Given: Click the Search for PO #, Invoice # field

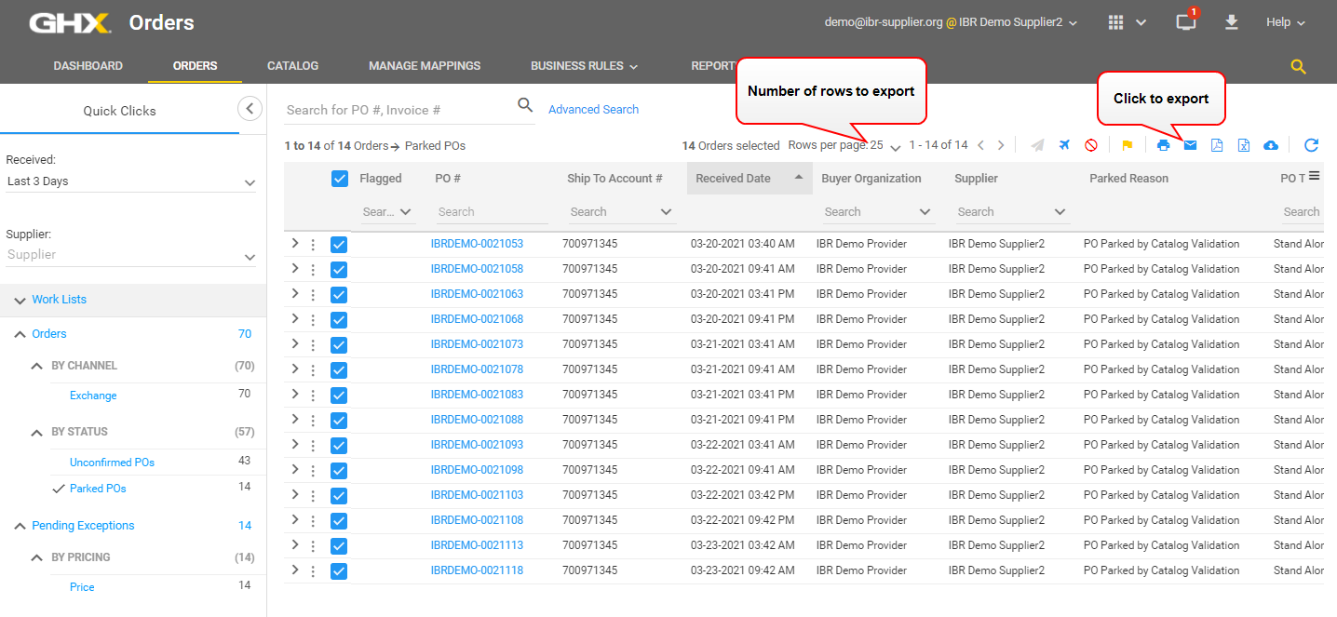Looking at the screenshot, I should coord(398,110).
